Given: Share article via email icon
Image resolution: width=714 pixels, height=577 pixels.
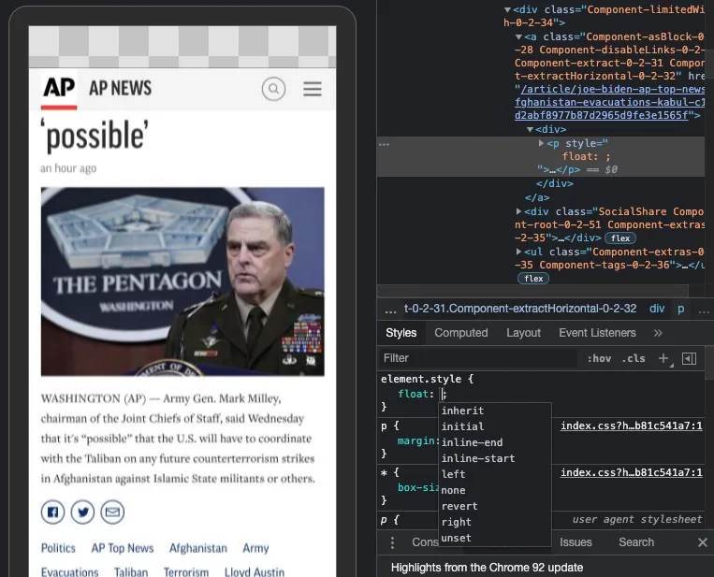Looking at the screenshot, I should tap(112, 512).
